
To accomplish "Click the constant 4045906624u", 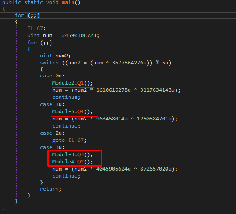I will coord(113,169).
